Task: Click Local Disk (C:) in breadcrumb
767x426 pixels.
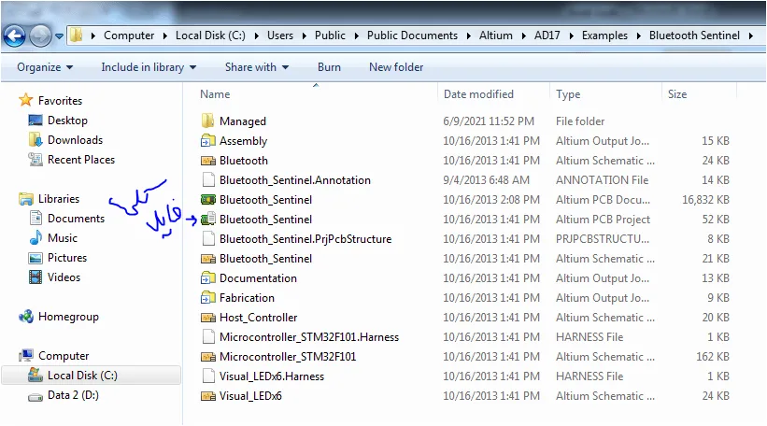Action: click(210, 35)
